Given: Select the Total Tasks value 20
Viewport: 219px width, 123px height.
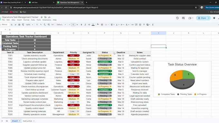Looking at the screenshot, I should click(35, 40).
